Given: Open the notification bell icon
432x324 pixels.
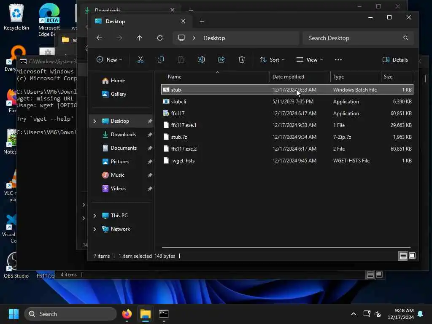Looking at the screenshot, I should point(421,314).
